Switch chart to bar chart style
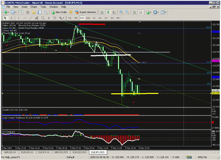Viewport: 221px width, 160px height. point(102,12)
